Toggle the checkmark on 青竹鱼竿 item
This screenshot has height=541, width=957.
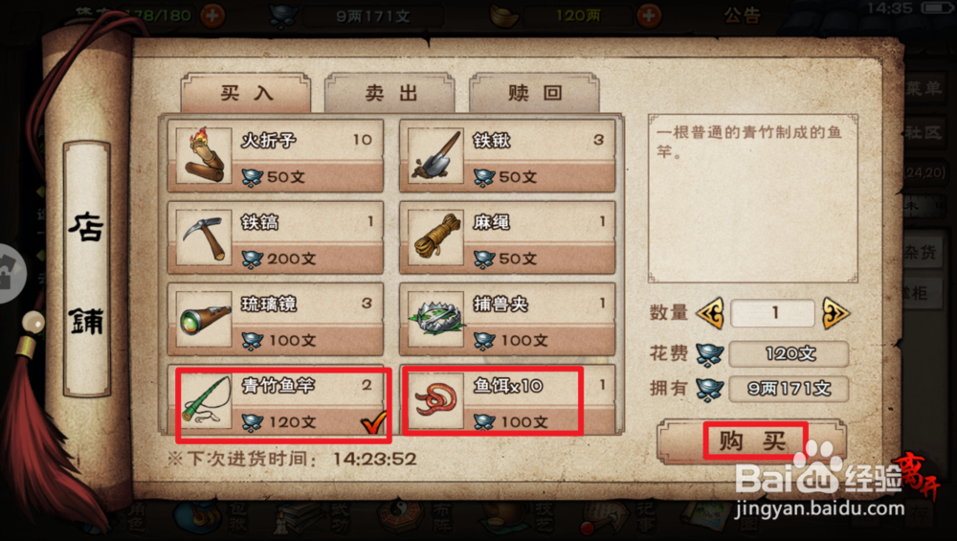373,421
